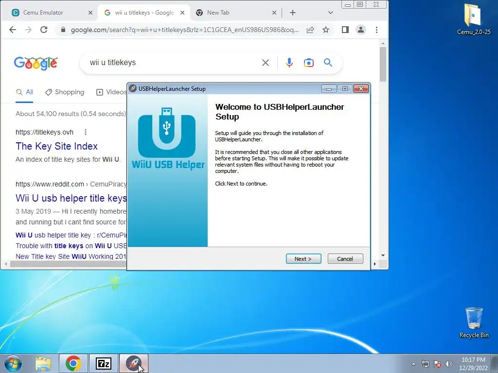Click the About 54,100 results text

pyautogui.click(x=71, y=114)
